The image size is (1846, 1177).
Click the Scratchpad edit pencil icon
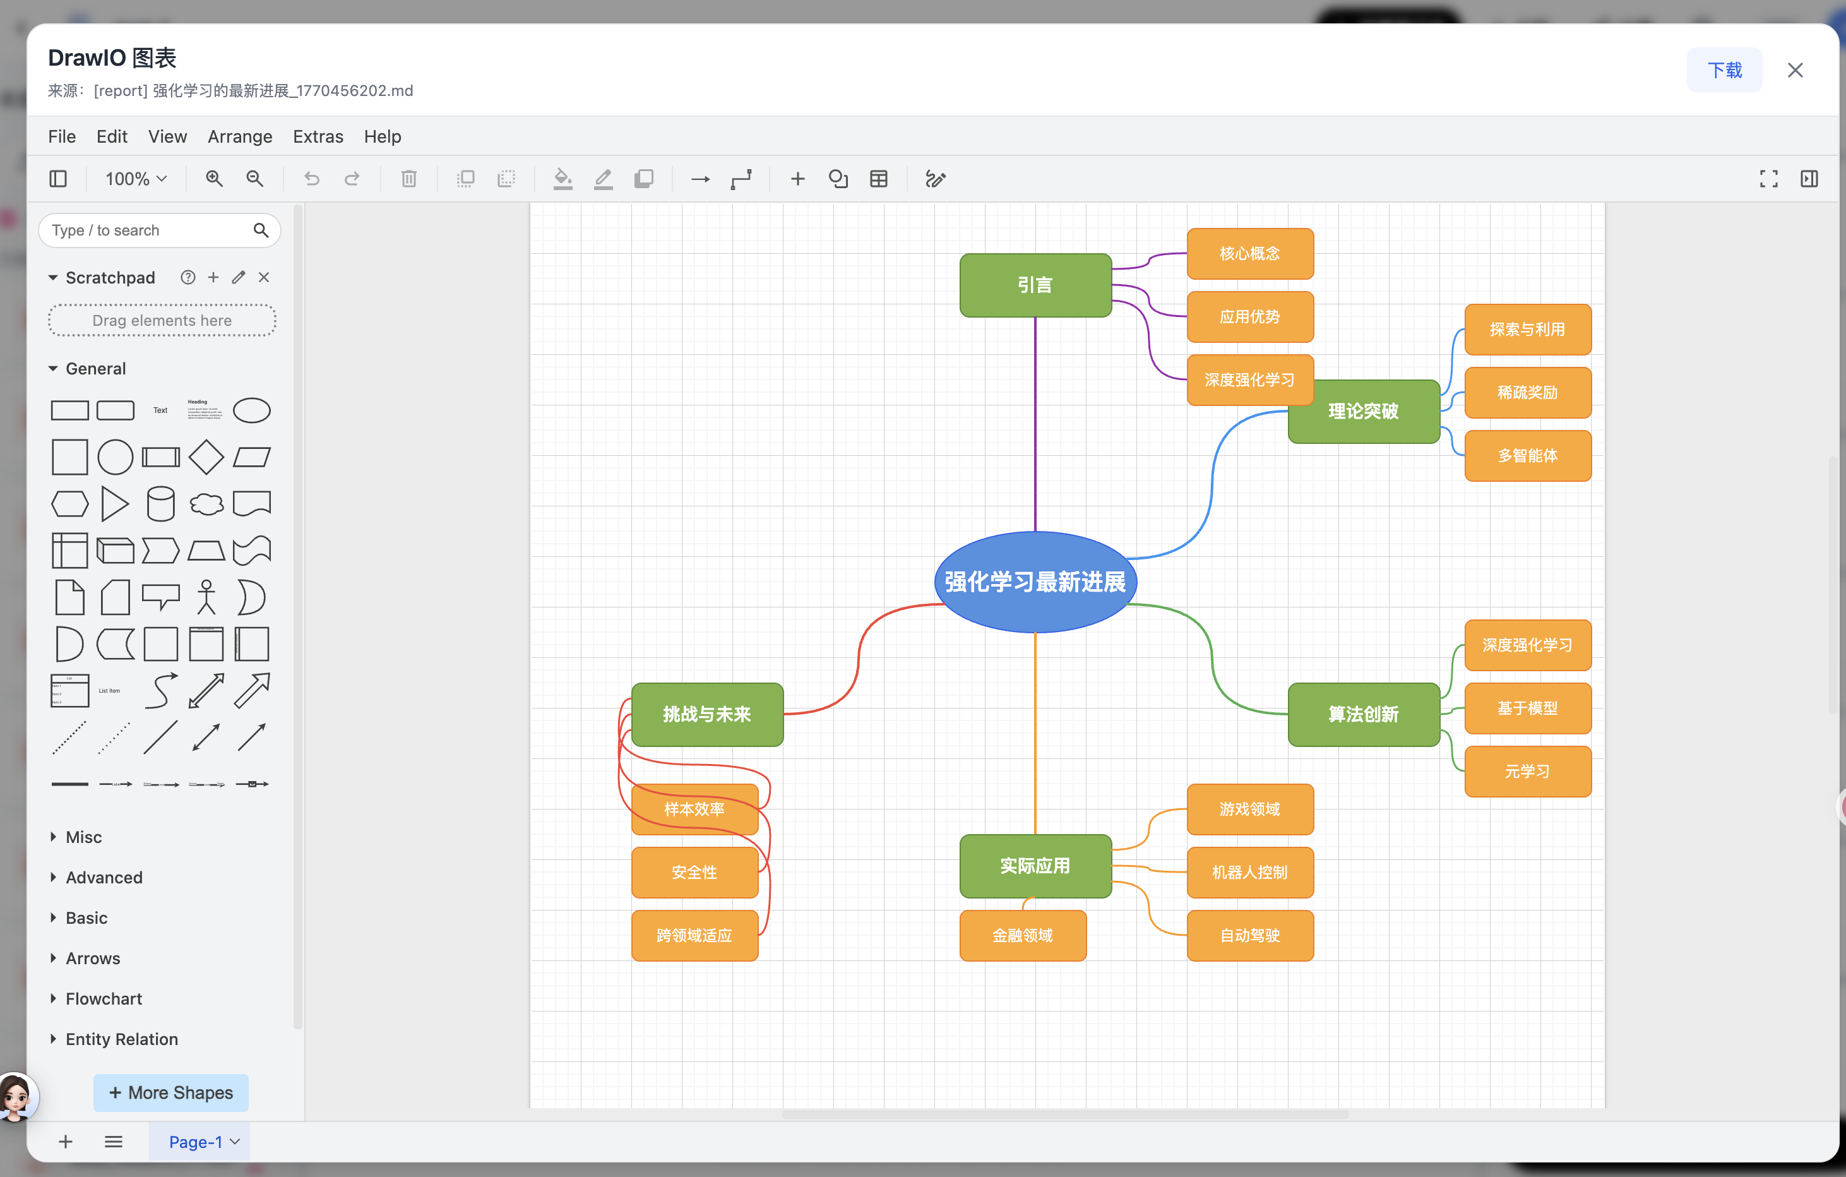[239, 277]
